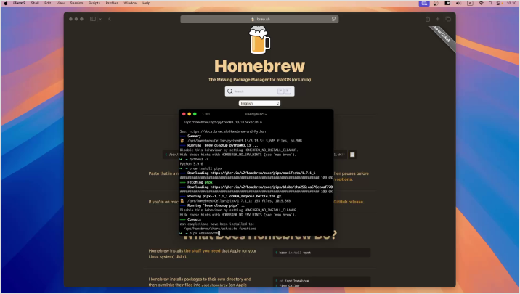Click the 'brew install pipx' terminal line

[206, 168]
